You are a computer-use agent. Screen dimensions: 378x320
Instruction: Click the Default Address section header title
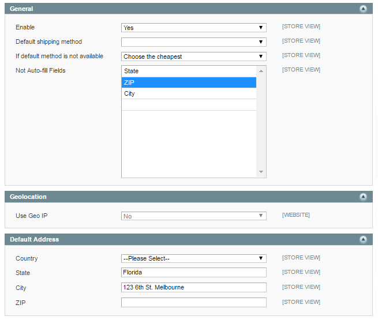tap(34, 239)
